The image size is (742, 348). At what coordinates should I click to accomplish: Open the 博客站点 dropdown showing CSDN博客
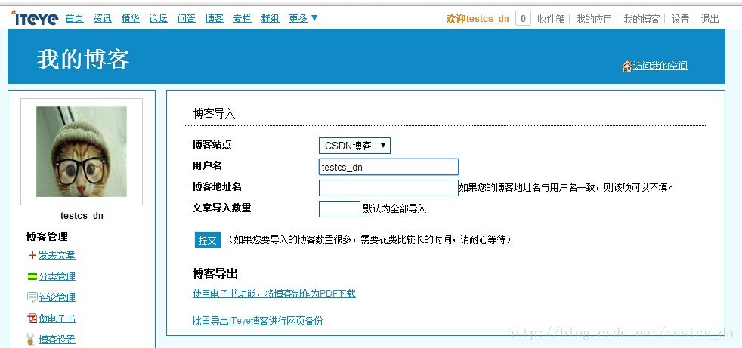tap(354, 146)
